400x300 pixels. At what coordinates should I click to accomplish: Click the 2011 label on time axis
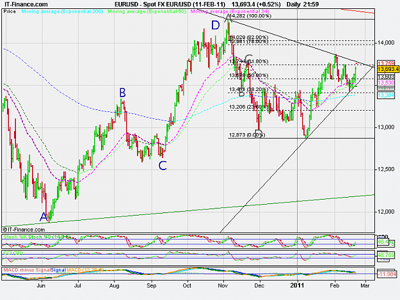click(x=297, y=285)
